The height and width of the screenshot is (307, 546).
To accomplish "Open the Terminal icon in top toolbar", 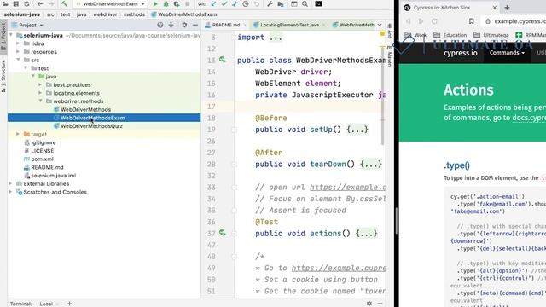I will 318,3.
